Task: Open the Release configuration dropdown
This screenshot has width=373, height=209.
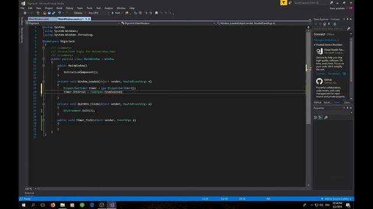Action: click(80, 13)
